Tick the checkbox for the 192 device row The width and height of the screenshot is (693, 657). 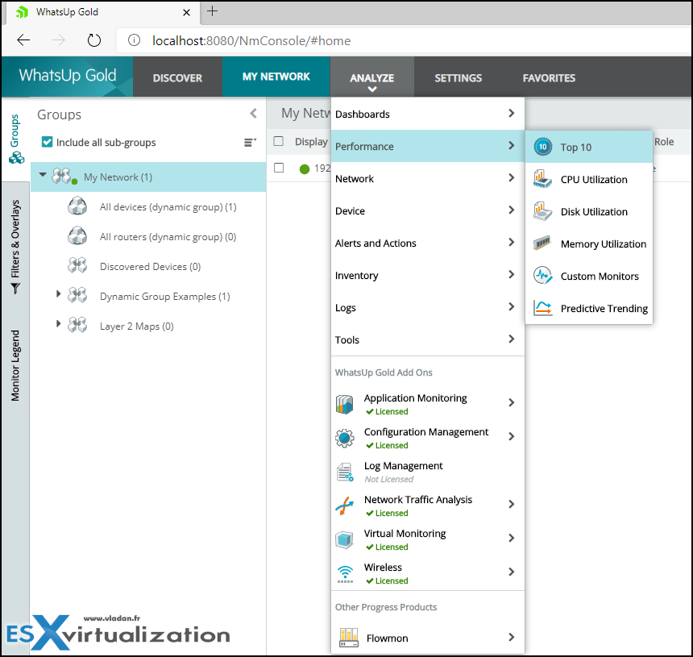[279, 168]
